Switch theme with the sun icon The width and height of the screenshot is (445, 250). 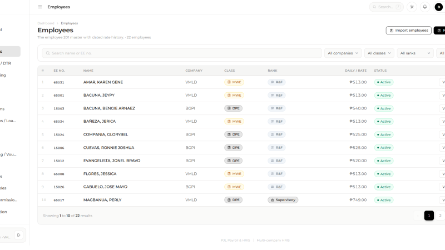[x=412, y=7]
